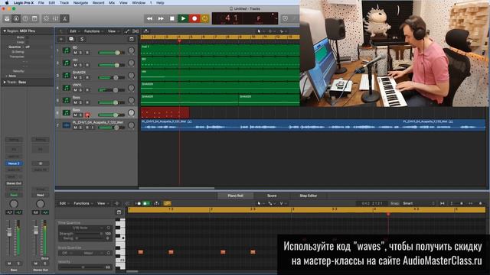This screenshot has height=275, width=490.
Task: Open the Help menu
Action: coord(160,3)
